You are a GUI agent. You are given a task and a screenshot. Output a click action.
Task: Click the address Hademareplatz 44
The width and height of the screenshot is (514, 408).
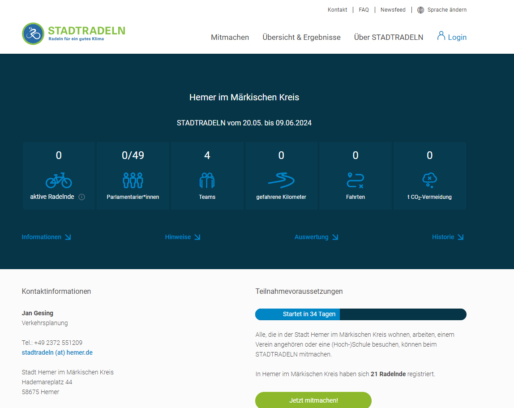(x=47, y=382)
